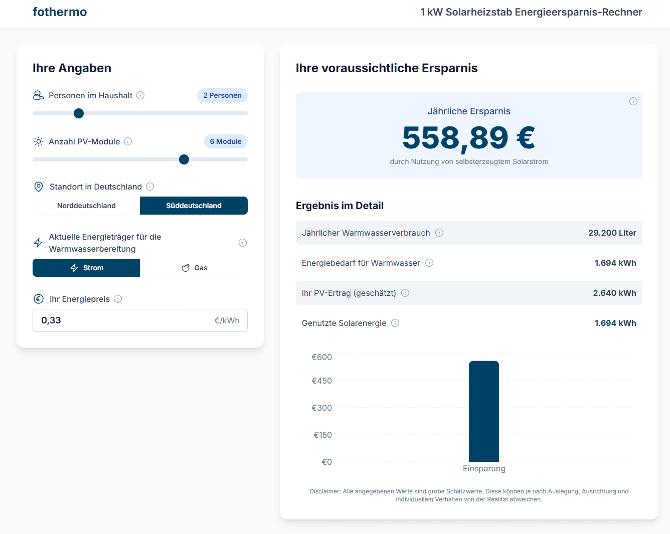Show info for Aktuelle Energieträger section
Viewport: 670px width, 534px height.
click(x=243, y=243)
